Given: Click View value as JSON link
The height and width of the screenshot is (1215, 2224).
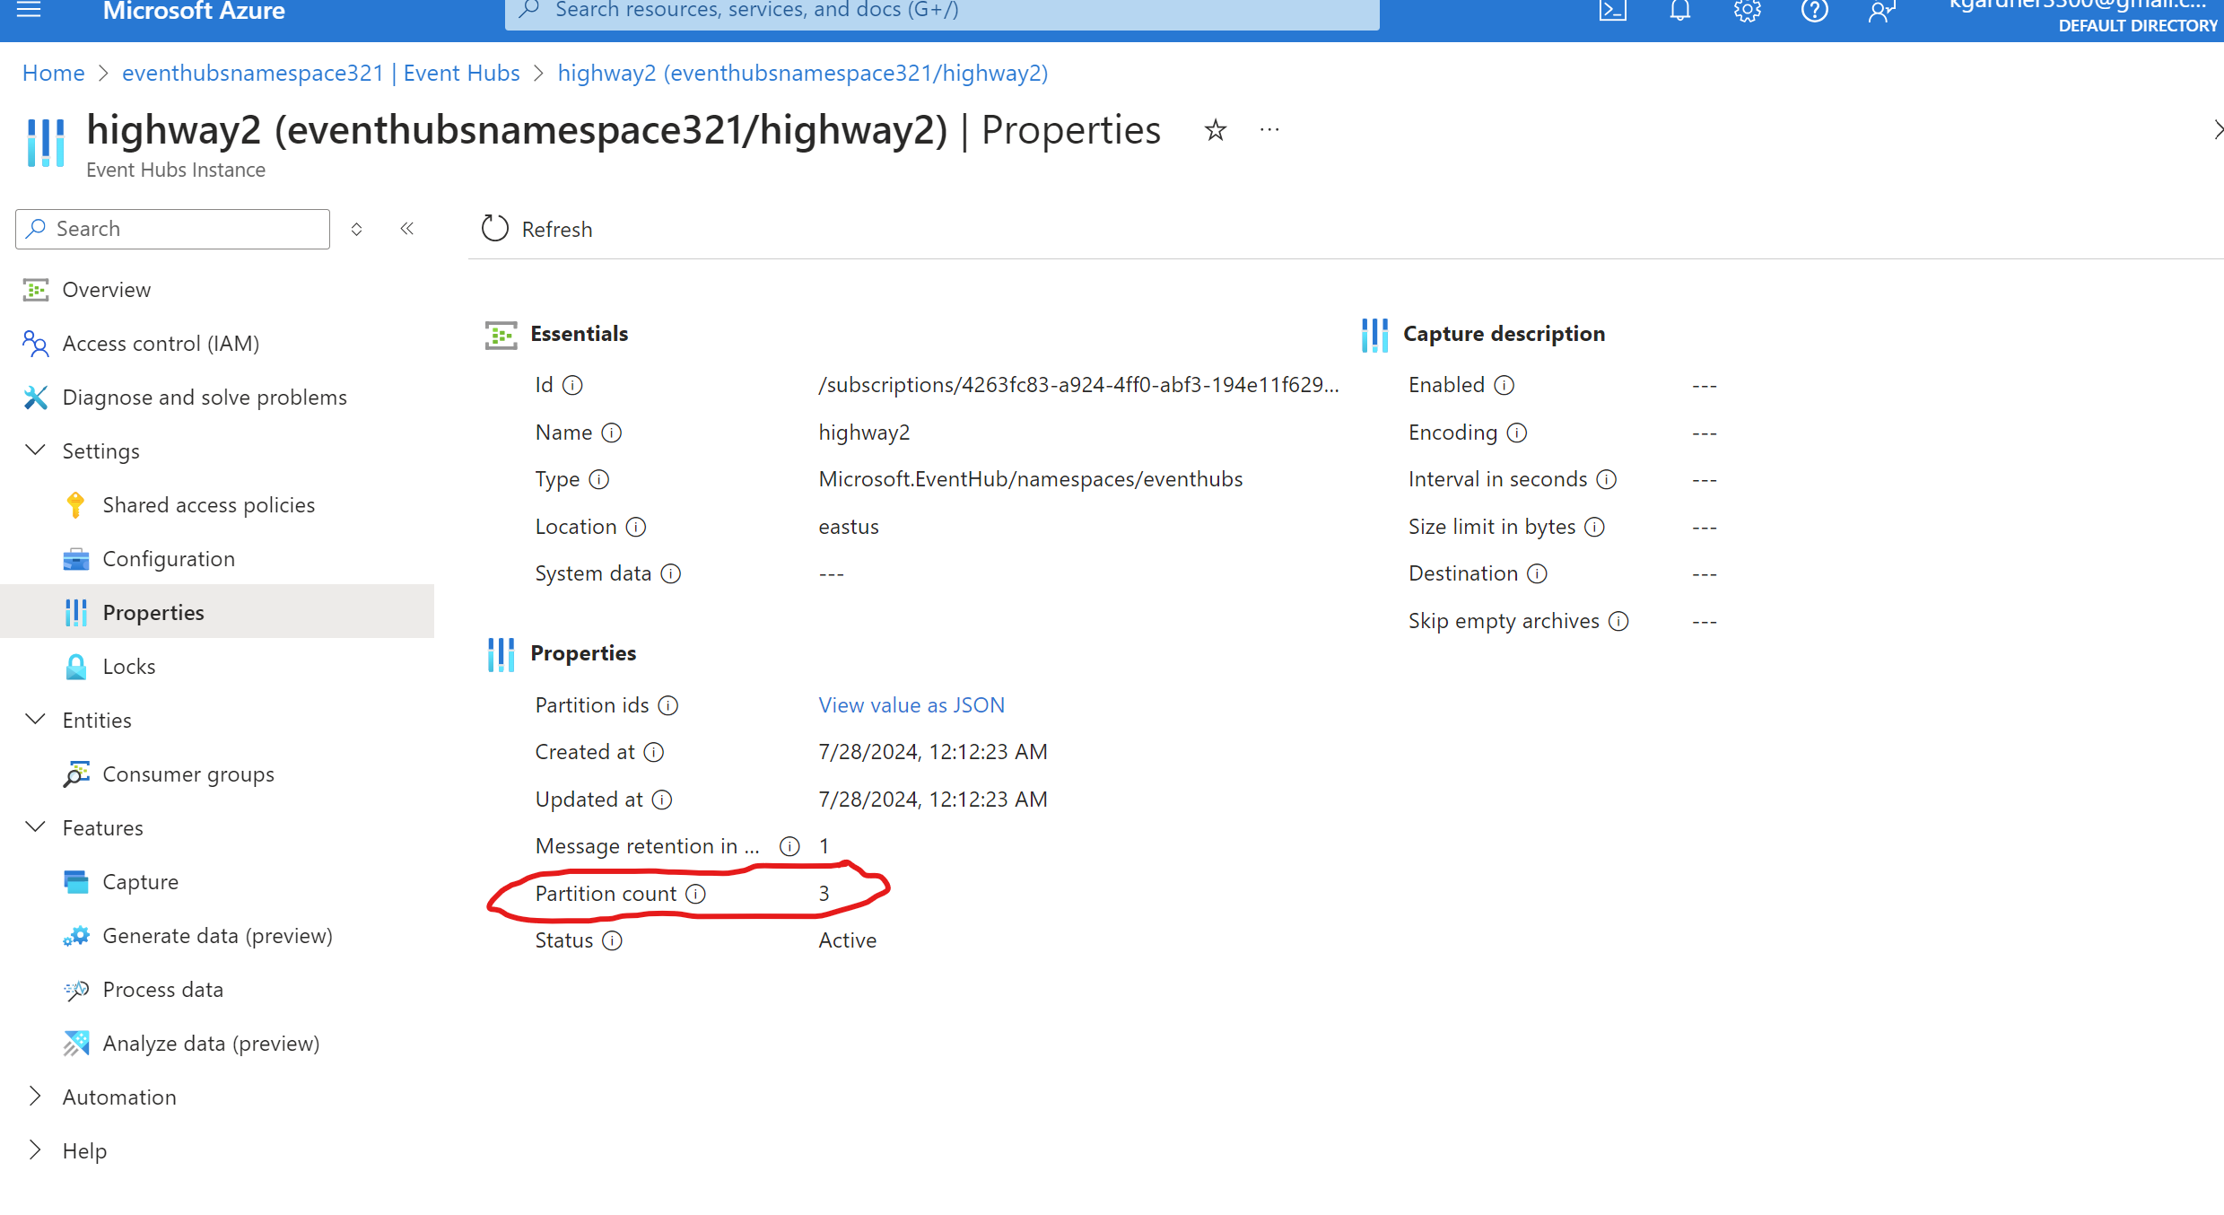Looking at the screenshot, I should tap(911, 705).
